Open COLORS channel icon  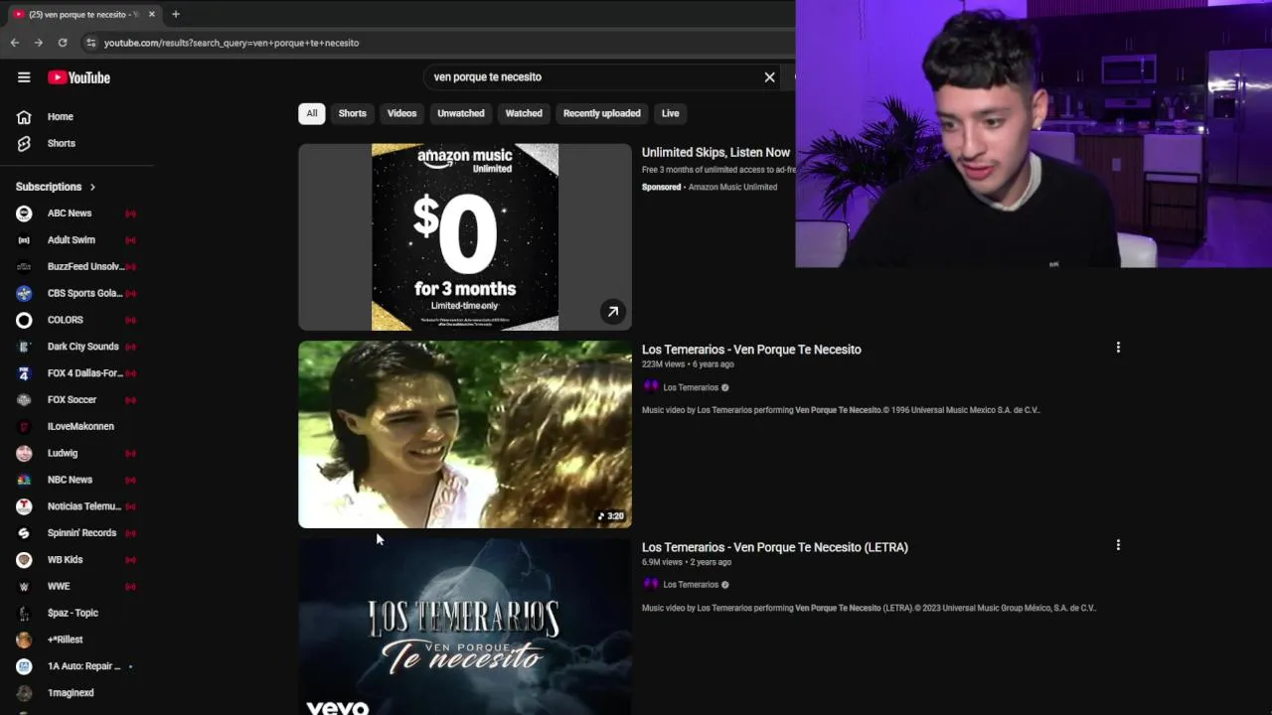pos(24,320)
